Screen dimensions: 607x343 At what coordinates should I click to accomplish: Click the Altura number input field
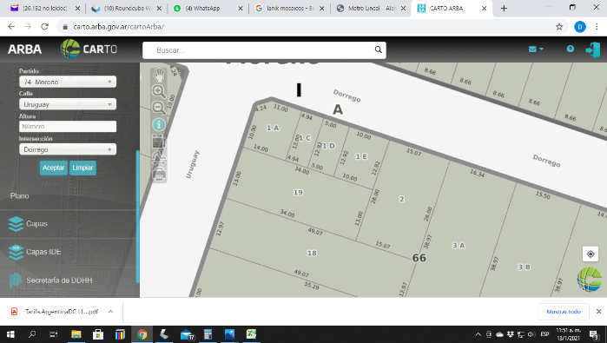point(68,127)
